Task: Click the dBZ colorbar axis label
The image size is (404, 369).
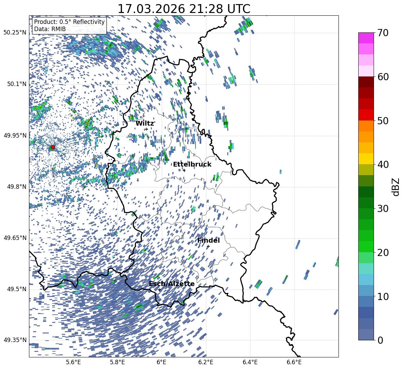Action: click(x=395, y=187)
